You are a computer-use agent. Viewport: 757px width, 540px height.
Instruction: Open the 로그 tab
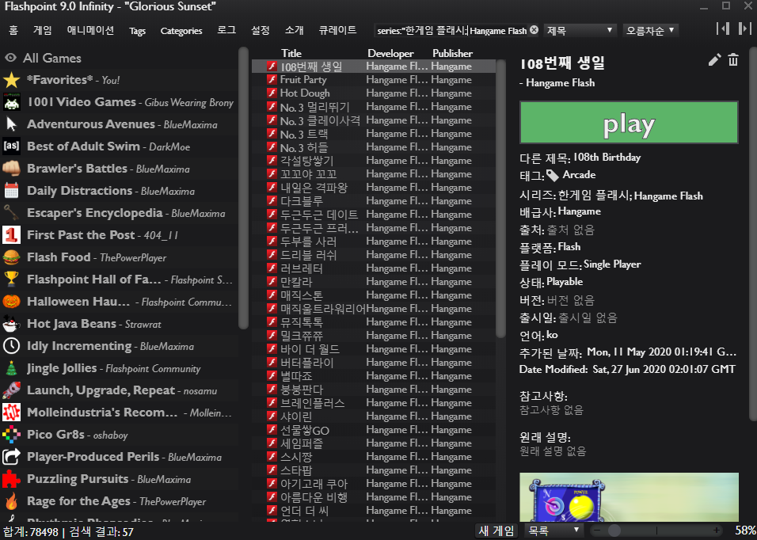click(x=226, y=30)
